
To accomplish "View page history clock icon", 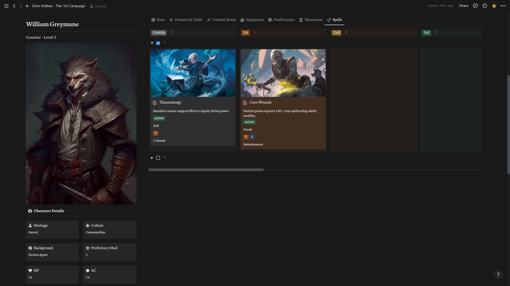I will 484,6.
